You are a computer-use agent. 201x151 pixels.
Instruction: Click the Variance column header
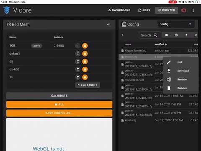(58, 37)
